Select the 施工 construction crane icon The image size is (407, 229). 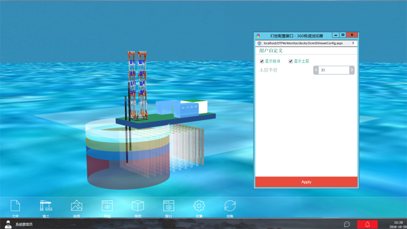tap(46, 206)
